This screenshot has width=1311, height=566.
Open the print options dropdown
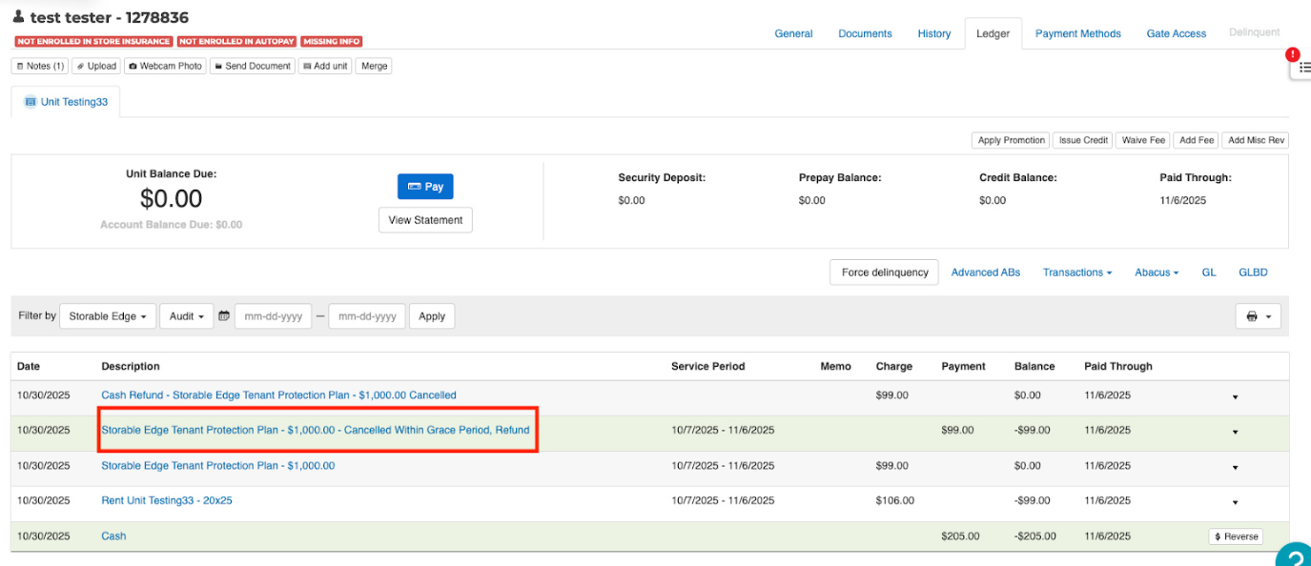pos(1258,316)
